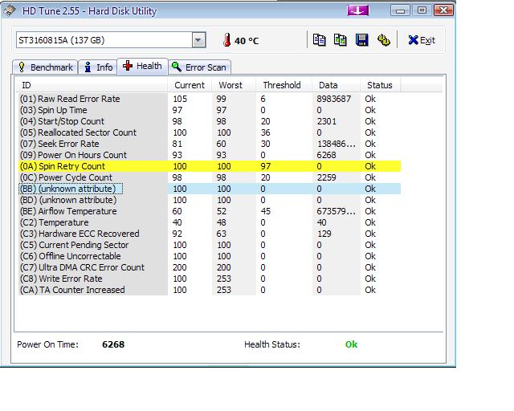Click the data value 2259
514x411 pixels.
pos(327,177)
